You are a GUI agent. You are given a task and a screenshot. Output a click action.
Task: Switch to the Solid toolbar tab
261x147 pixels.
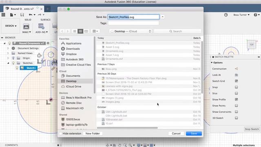[x=28, y=20]
